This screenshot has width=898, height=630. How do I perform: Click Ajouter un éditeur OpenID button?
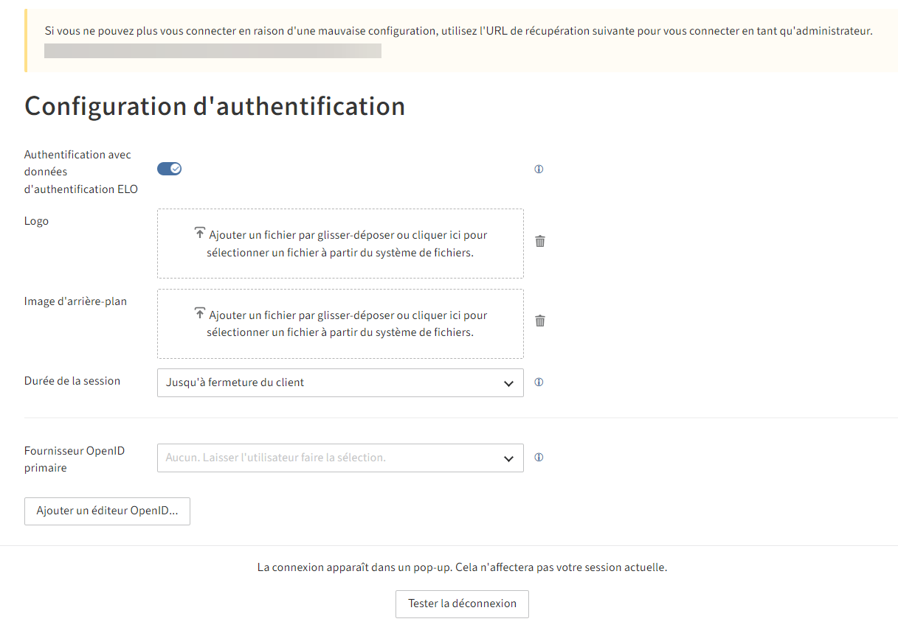(x=107, y=511)
